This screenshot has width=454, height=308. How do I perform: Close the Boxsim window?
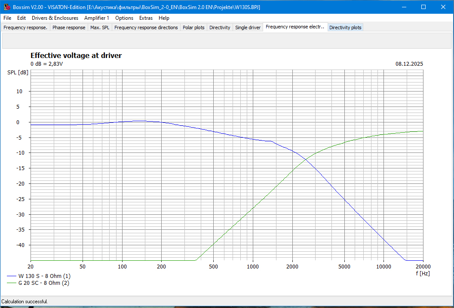coord(443,7)
